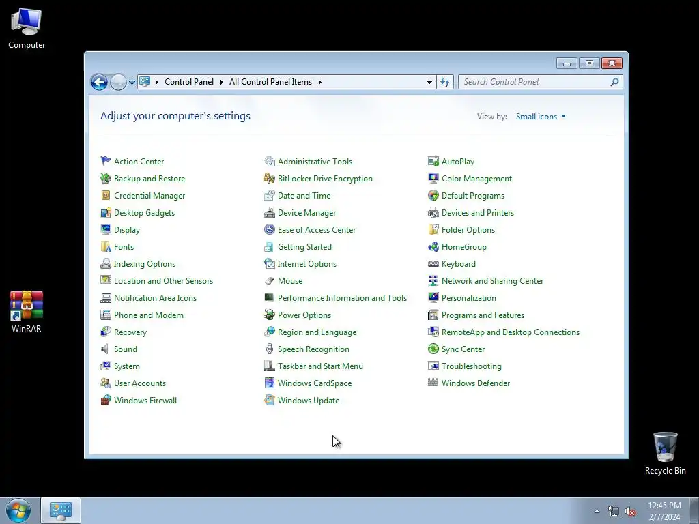Open the Windows CardSpace link

point(314,383)
